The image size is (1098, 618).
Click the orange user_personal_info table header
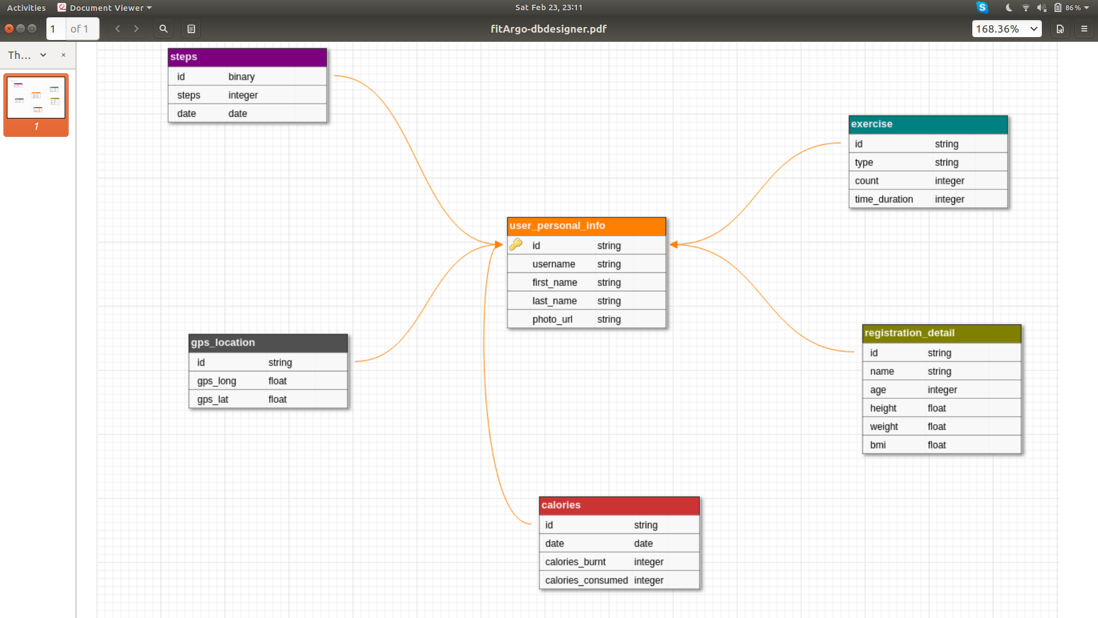pyautogui.click(x=586, y=225)
